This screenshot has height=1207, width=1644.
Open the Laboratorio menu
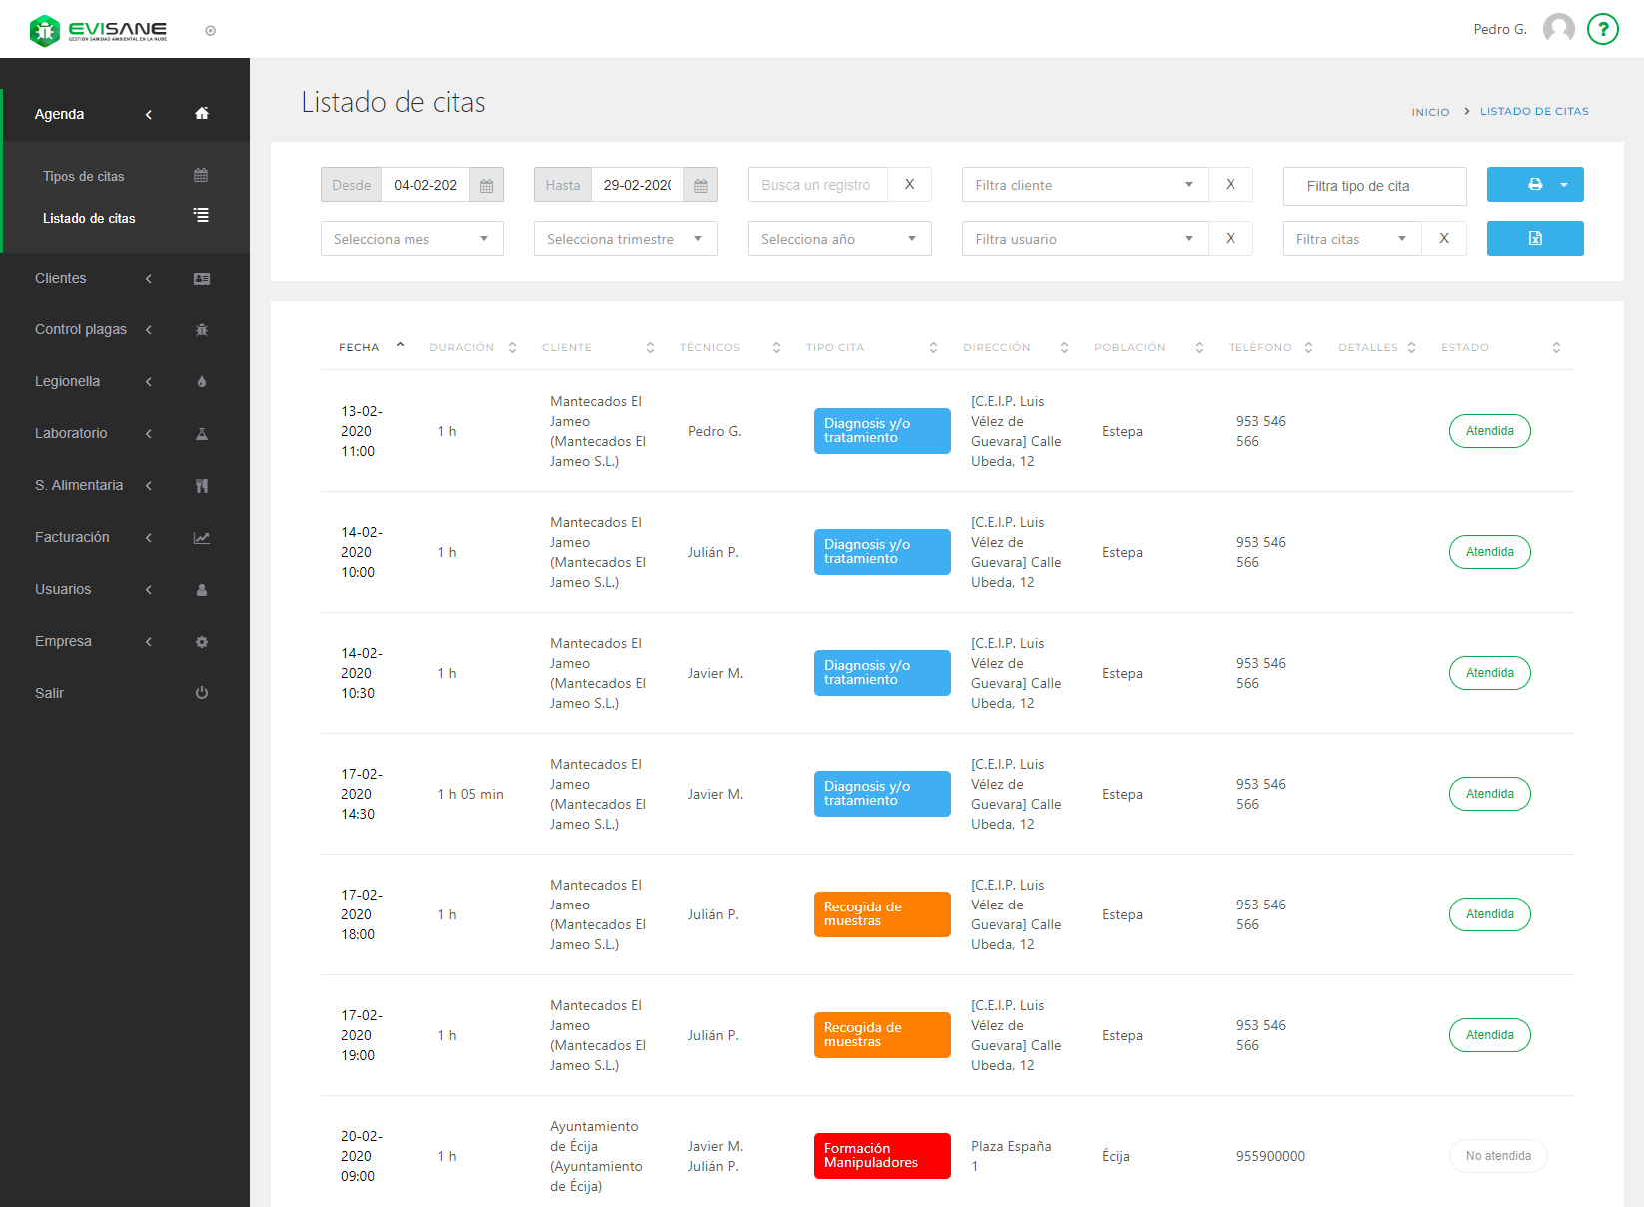(71, 433)
